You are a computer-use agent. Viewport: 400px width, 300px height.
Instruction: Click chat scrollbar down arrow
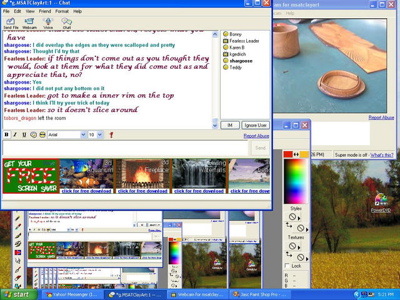(215, 125)
